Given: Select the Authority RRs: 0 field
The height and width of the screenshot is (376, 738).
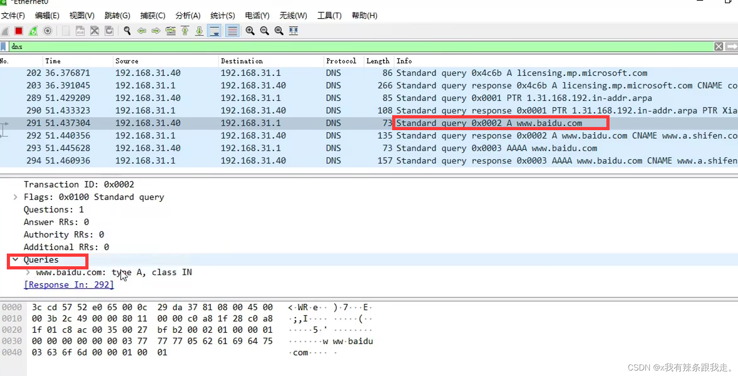Looking at the screenshot, I should tap(64, 234).
